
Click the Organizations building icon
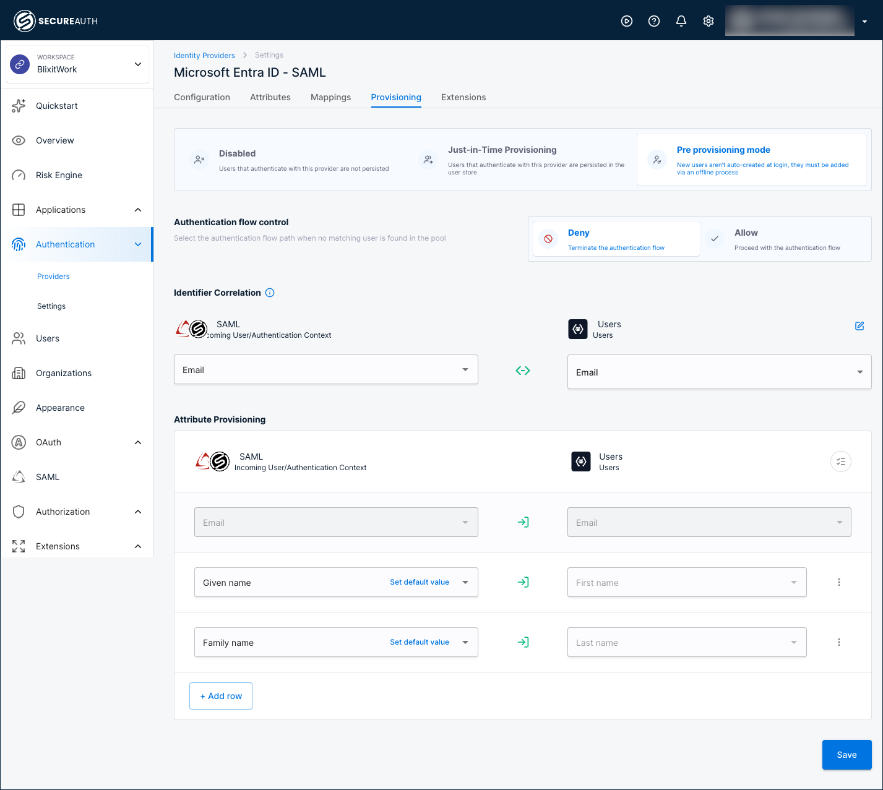tap(19, 373)
